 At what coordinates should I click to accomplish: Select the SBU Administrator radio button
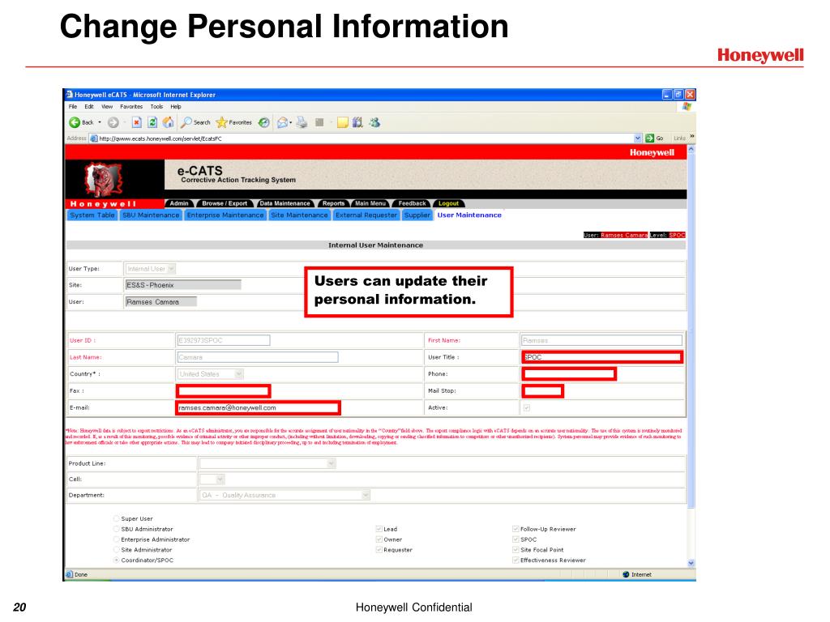pos(117,529)
